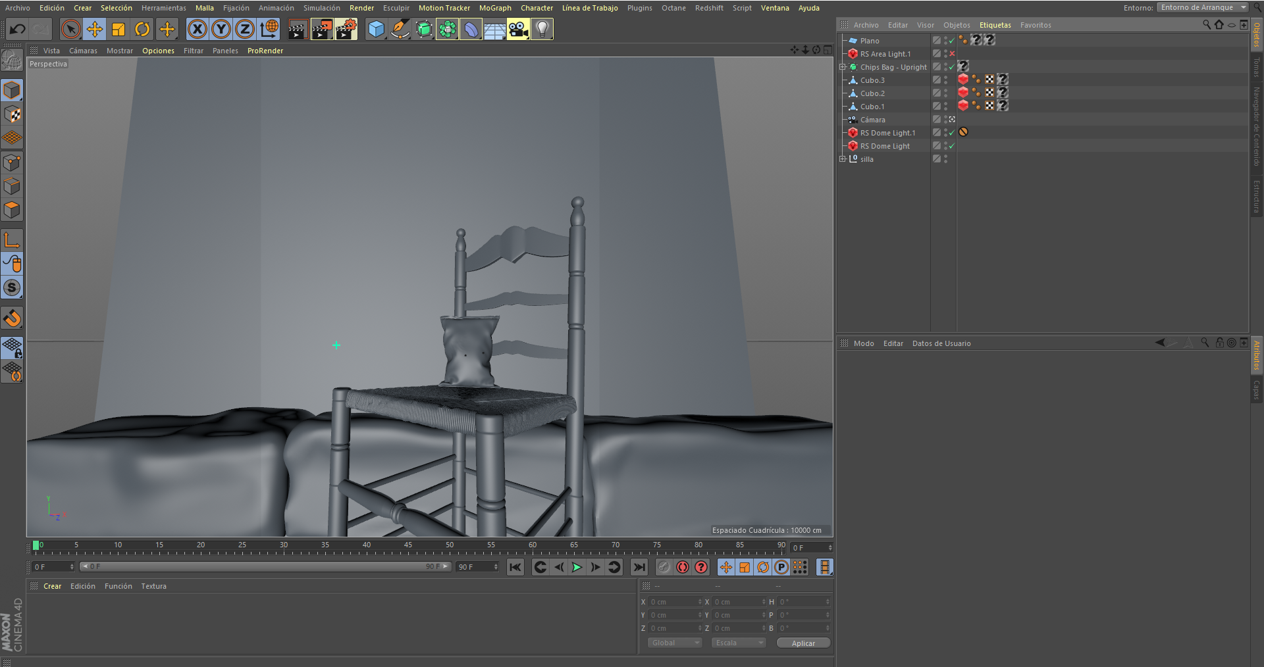Switch to Texture mode checkered cube
This screenshot has width=1264, height=667.
pos(12,114)
